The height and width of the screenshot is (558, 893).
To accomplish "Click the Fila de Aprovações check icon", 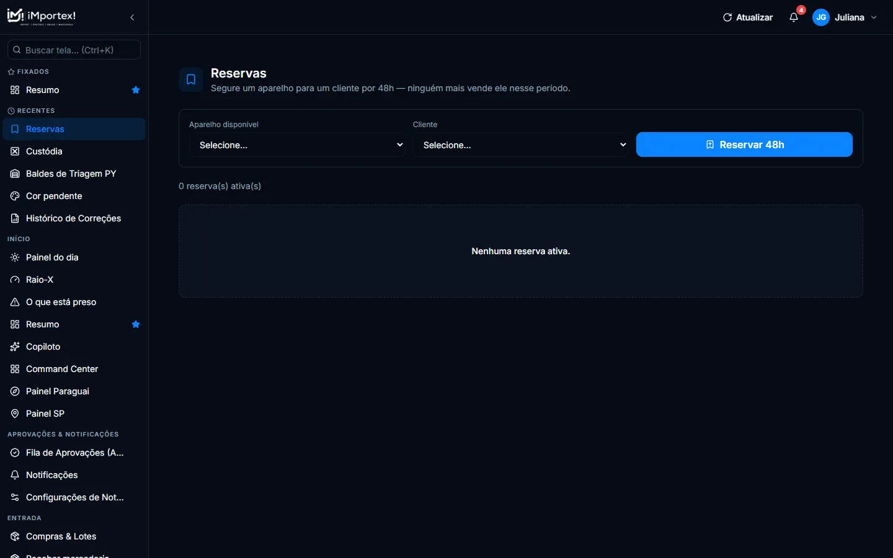I will 15,453.
